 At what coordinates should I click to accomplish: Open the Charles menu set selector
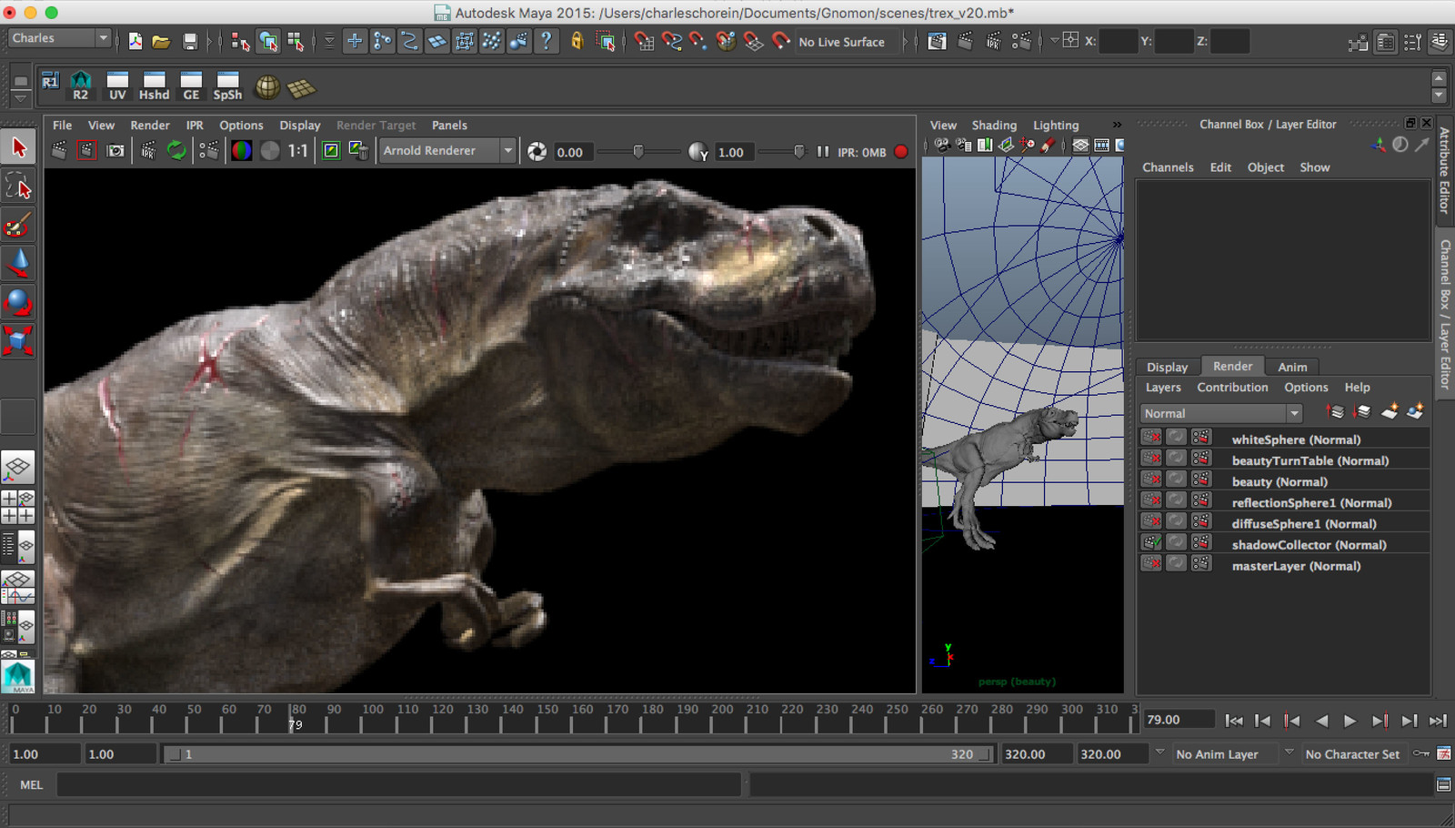tap(59, 37)
